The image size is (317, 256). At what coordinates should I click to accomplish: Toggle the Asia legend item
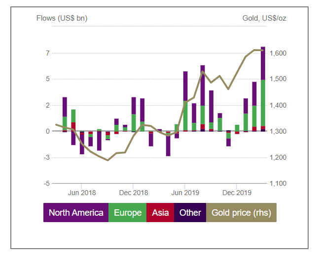160,213
